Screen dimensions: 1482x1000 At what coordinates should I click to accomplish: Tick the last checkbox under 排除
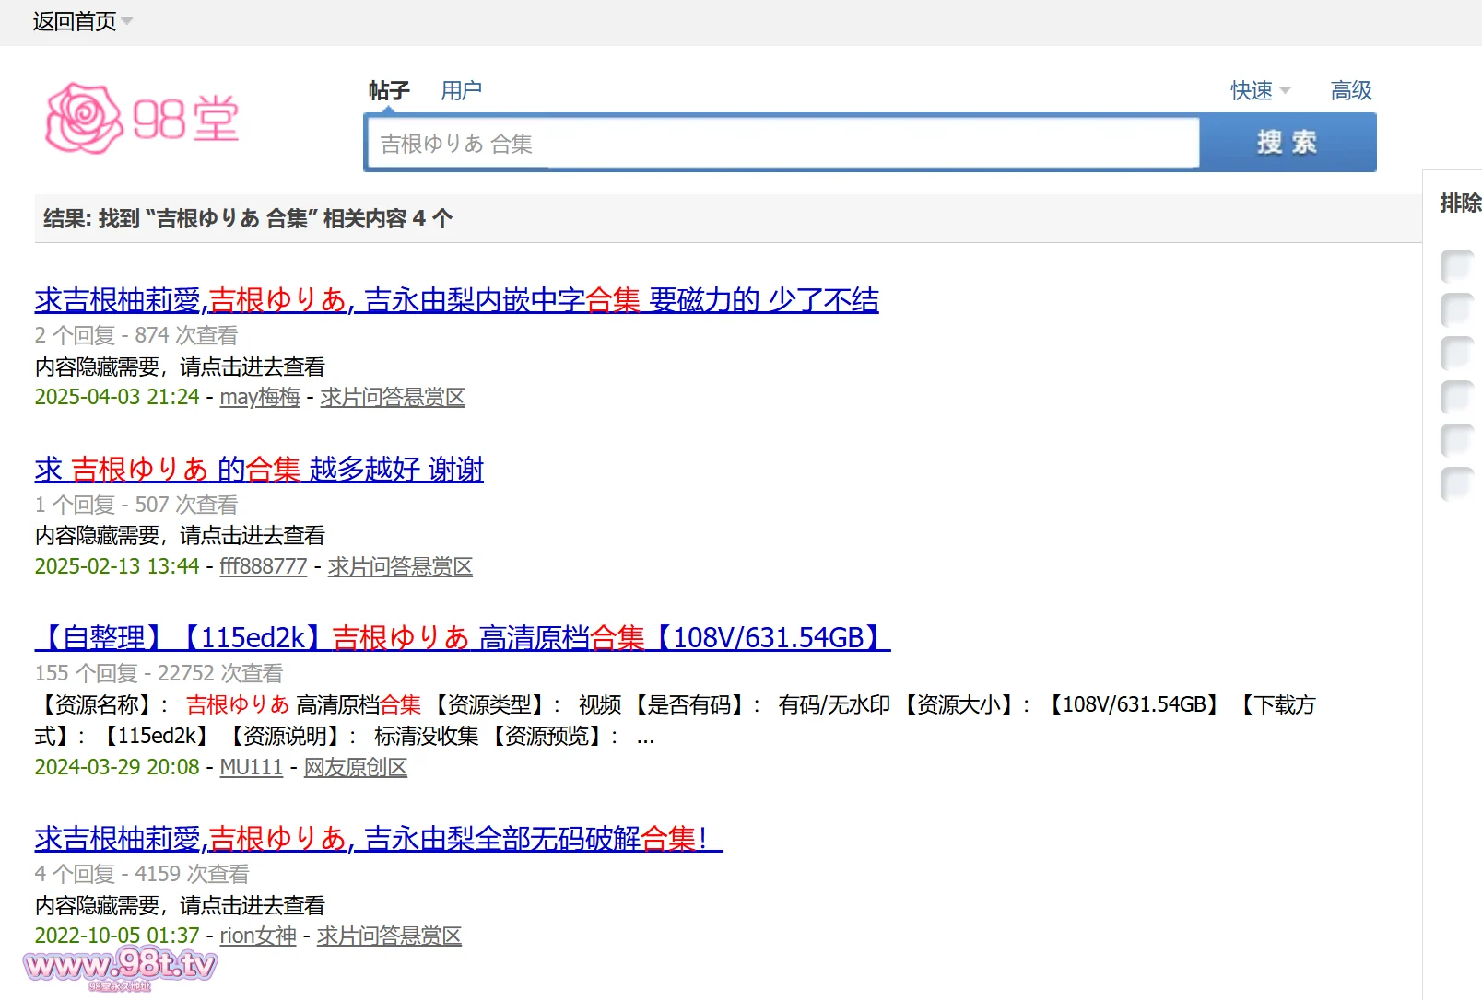(1456, 483)
